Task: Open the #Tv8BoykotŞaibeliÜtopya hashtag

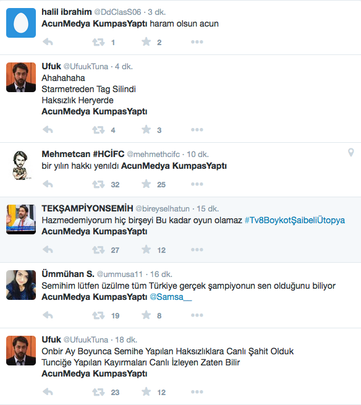Action: (295, 220)
